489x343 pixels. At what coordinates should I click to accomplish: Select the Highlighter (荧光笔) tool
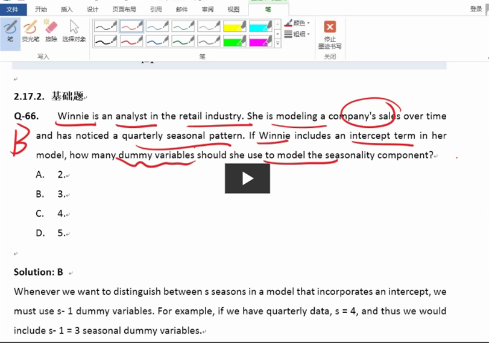(x=30, y=31)
